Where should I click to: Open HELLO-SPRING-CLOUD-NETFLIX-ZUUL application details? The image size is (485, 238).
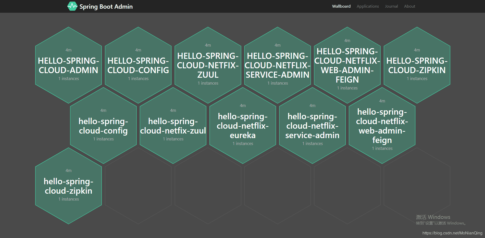pyautogui.click(x=208, y=64)
